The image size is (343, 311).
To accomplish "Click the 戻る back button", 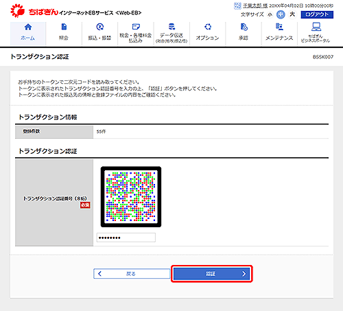I will tap(132, 273).
